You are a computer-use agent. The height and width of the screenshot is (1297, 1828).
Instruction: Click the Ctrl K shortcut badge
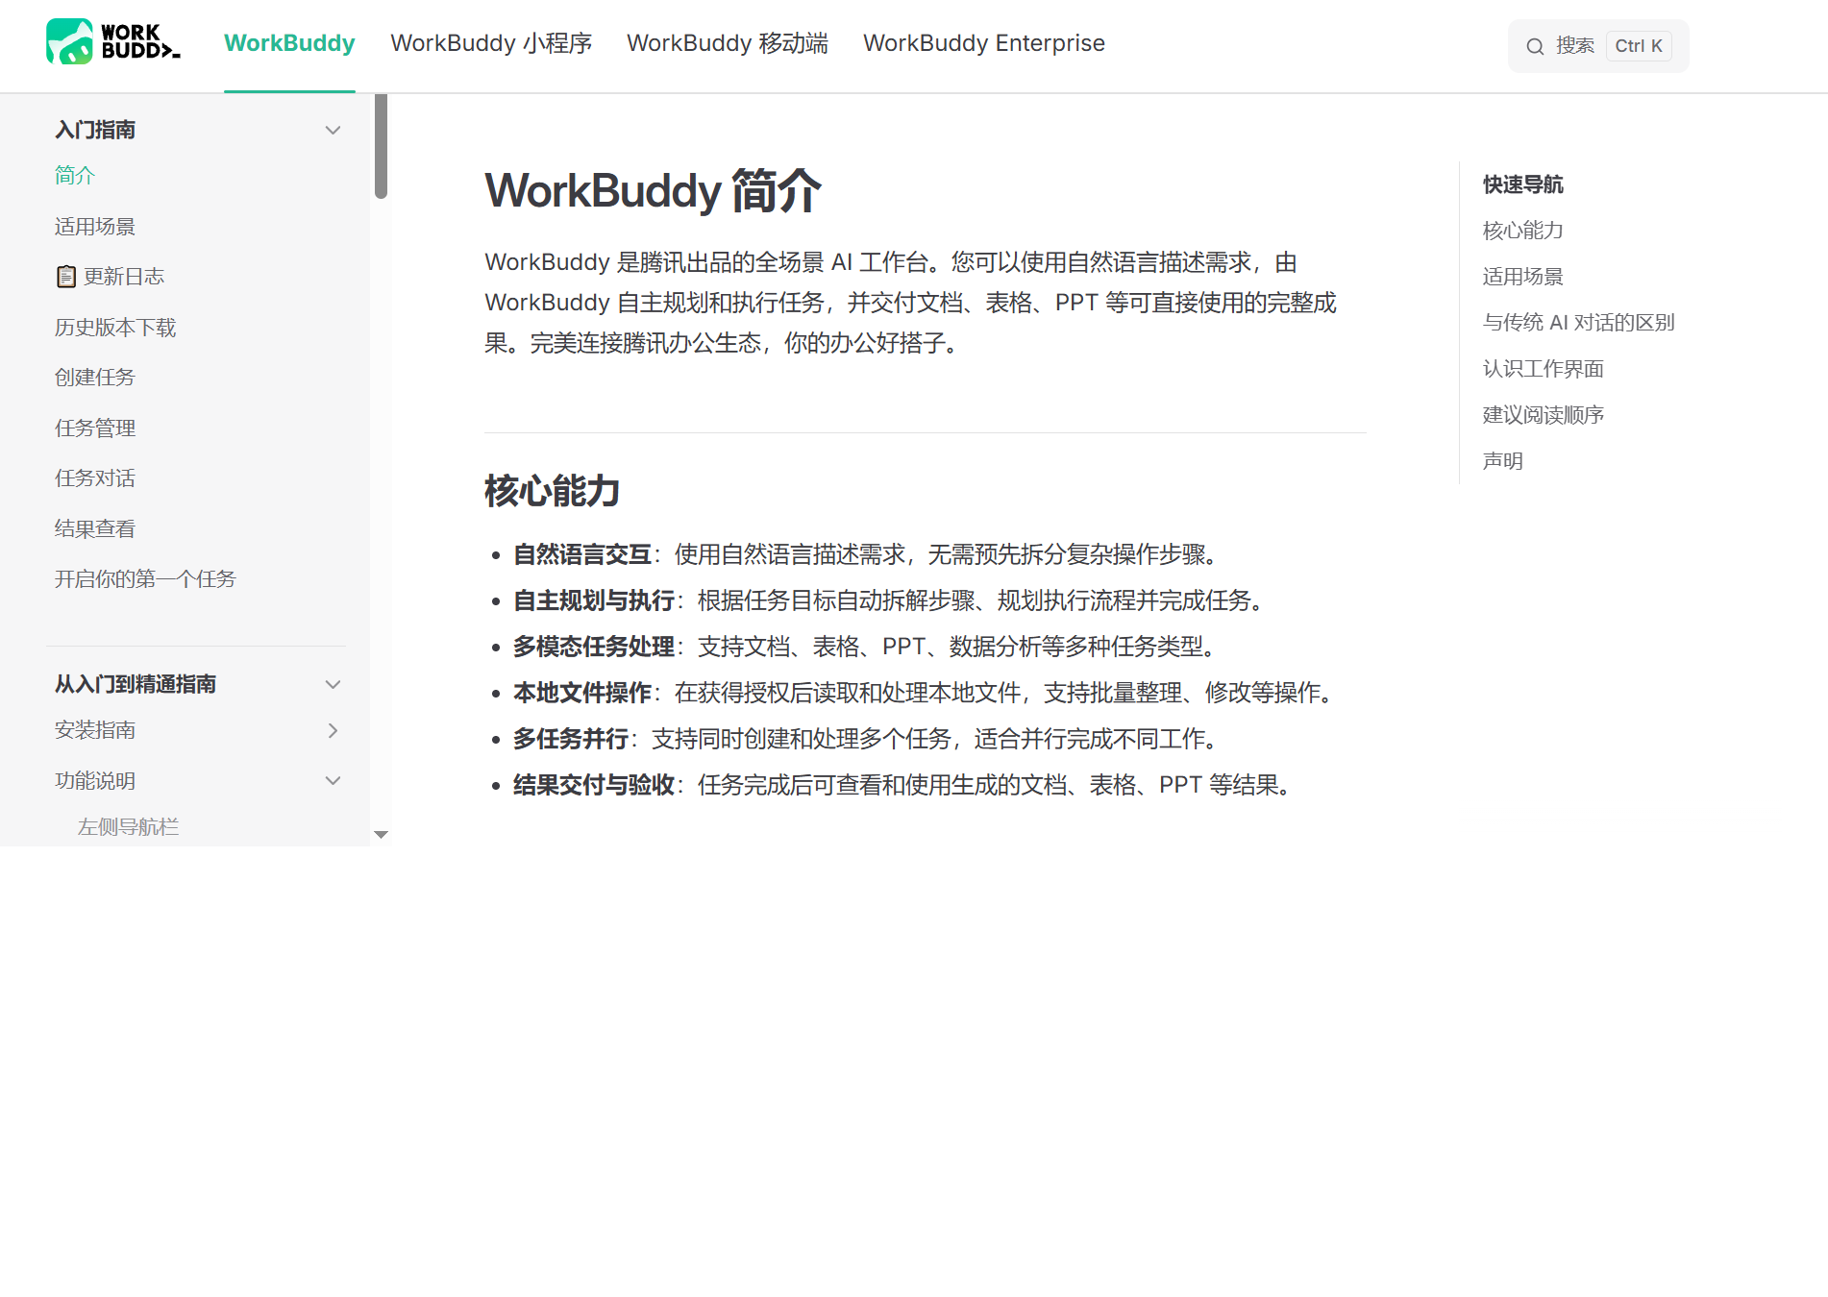click(x=1639, y=46)
